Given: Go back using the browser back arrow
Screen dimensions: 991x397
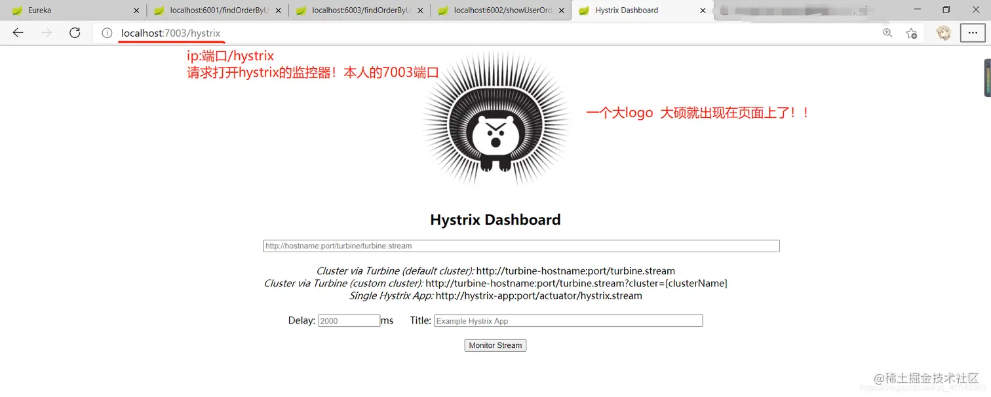Looking at the screenshot, I should click(x=18, y=33).
